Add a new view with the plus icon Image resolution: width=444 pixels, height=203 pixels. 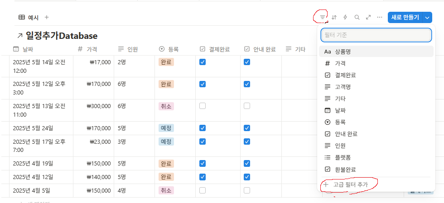click(x=47, y=17)
